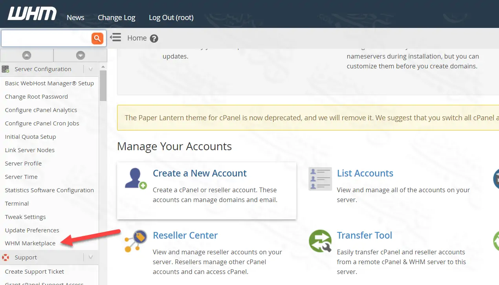Click the Manage Your Accounts heading

tap(174, 146)
